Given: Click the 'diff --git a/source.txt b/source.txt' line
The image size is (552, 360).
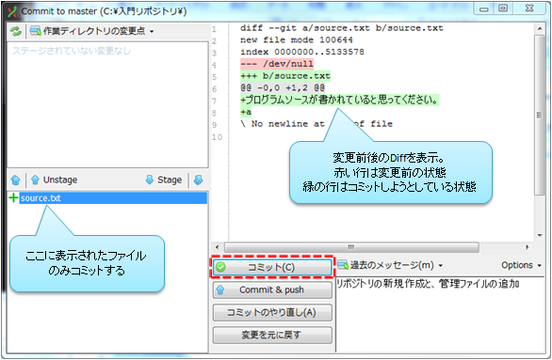Looking at the screenshot, I should [342, 28].
